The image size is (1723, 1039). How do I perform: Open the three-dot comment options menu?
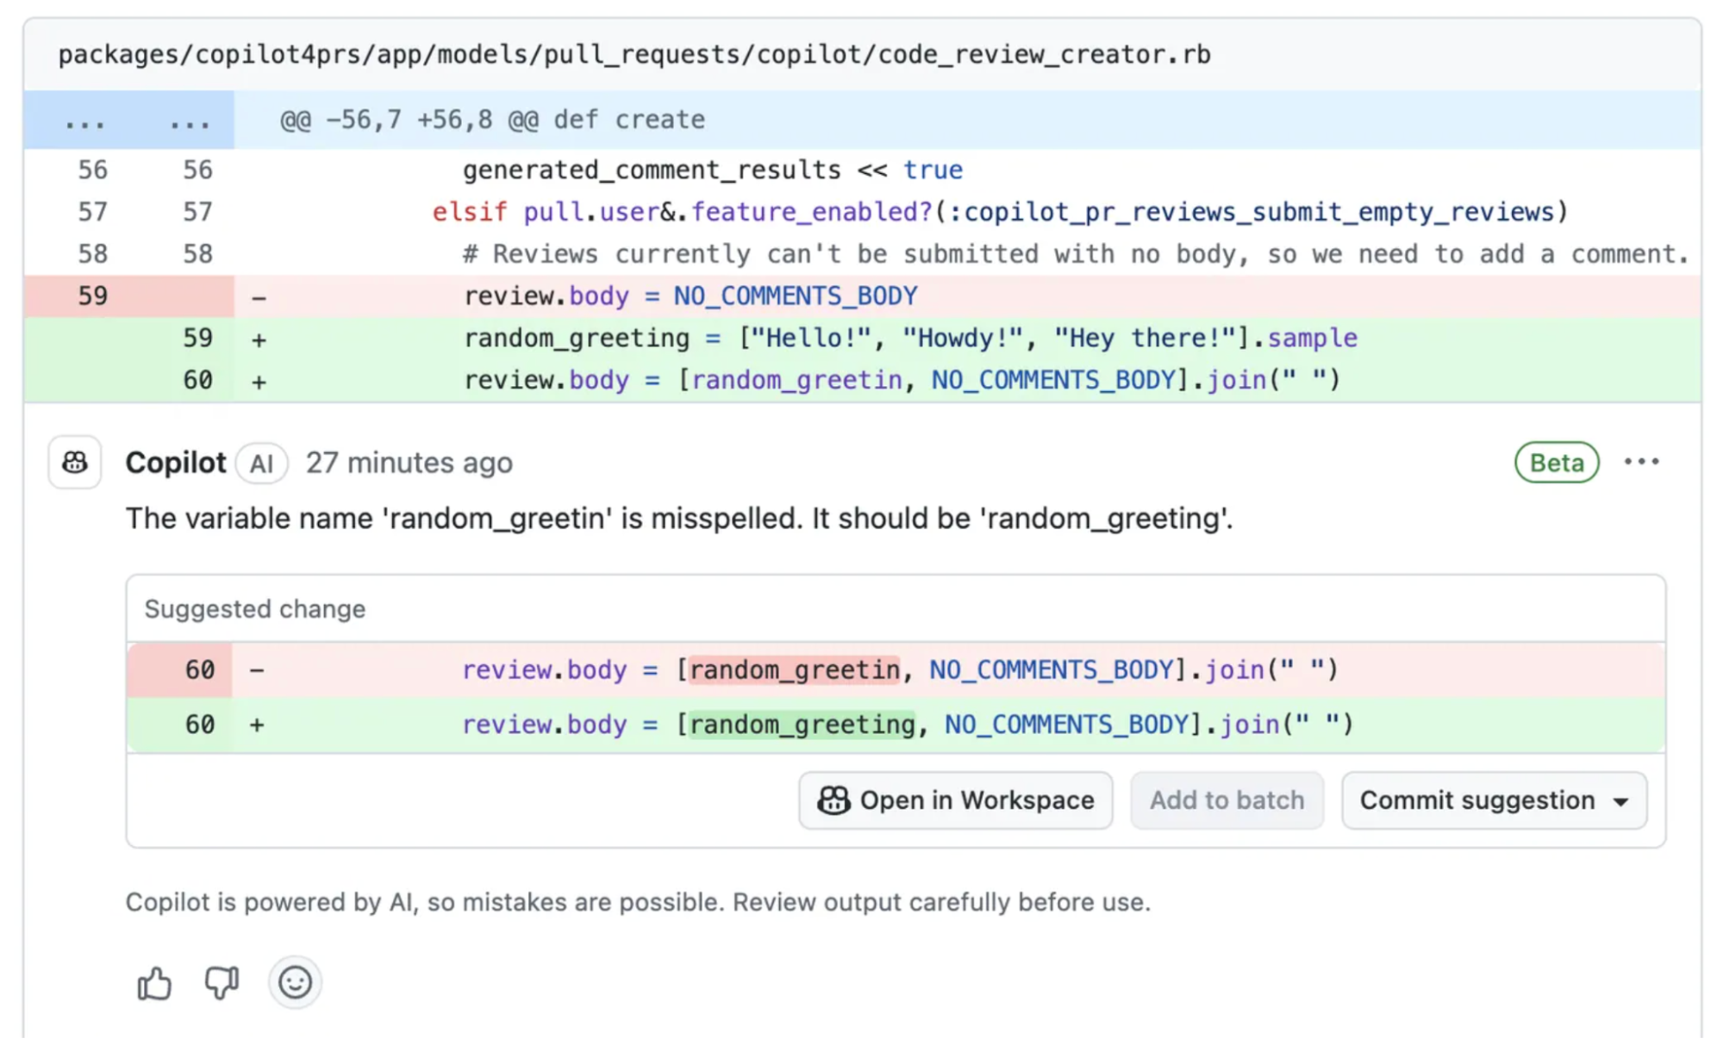[x=1641, y=462]
